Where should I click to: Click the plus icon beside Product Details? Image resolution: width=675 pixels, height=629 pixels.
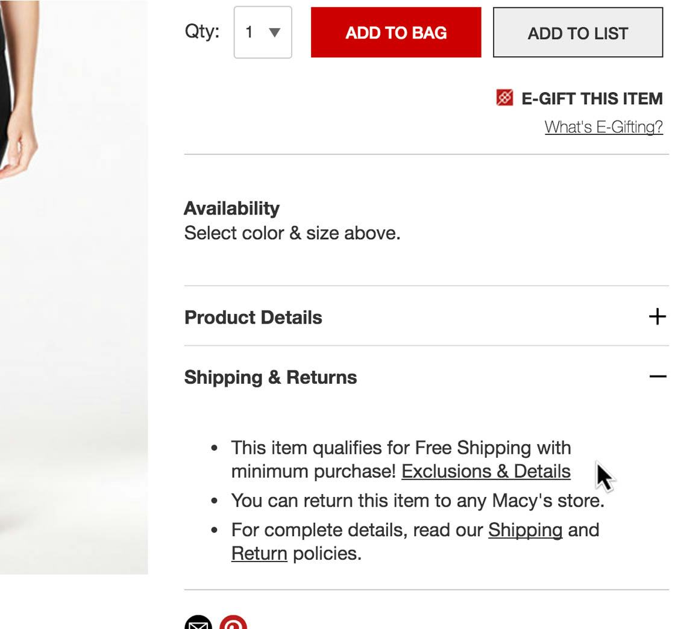point(658,317)
